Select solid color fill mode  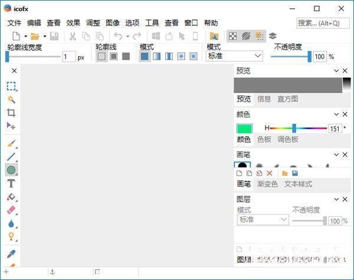[x=145, y=57]
